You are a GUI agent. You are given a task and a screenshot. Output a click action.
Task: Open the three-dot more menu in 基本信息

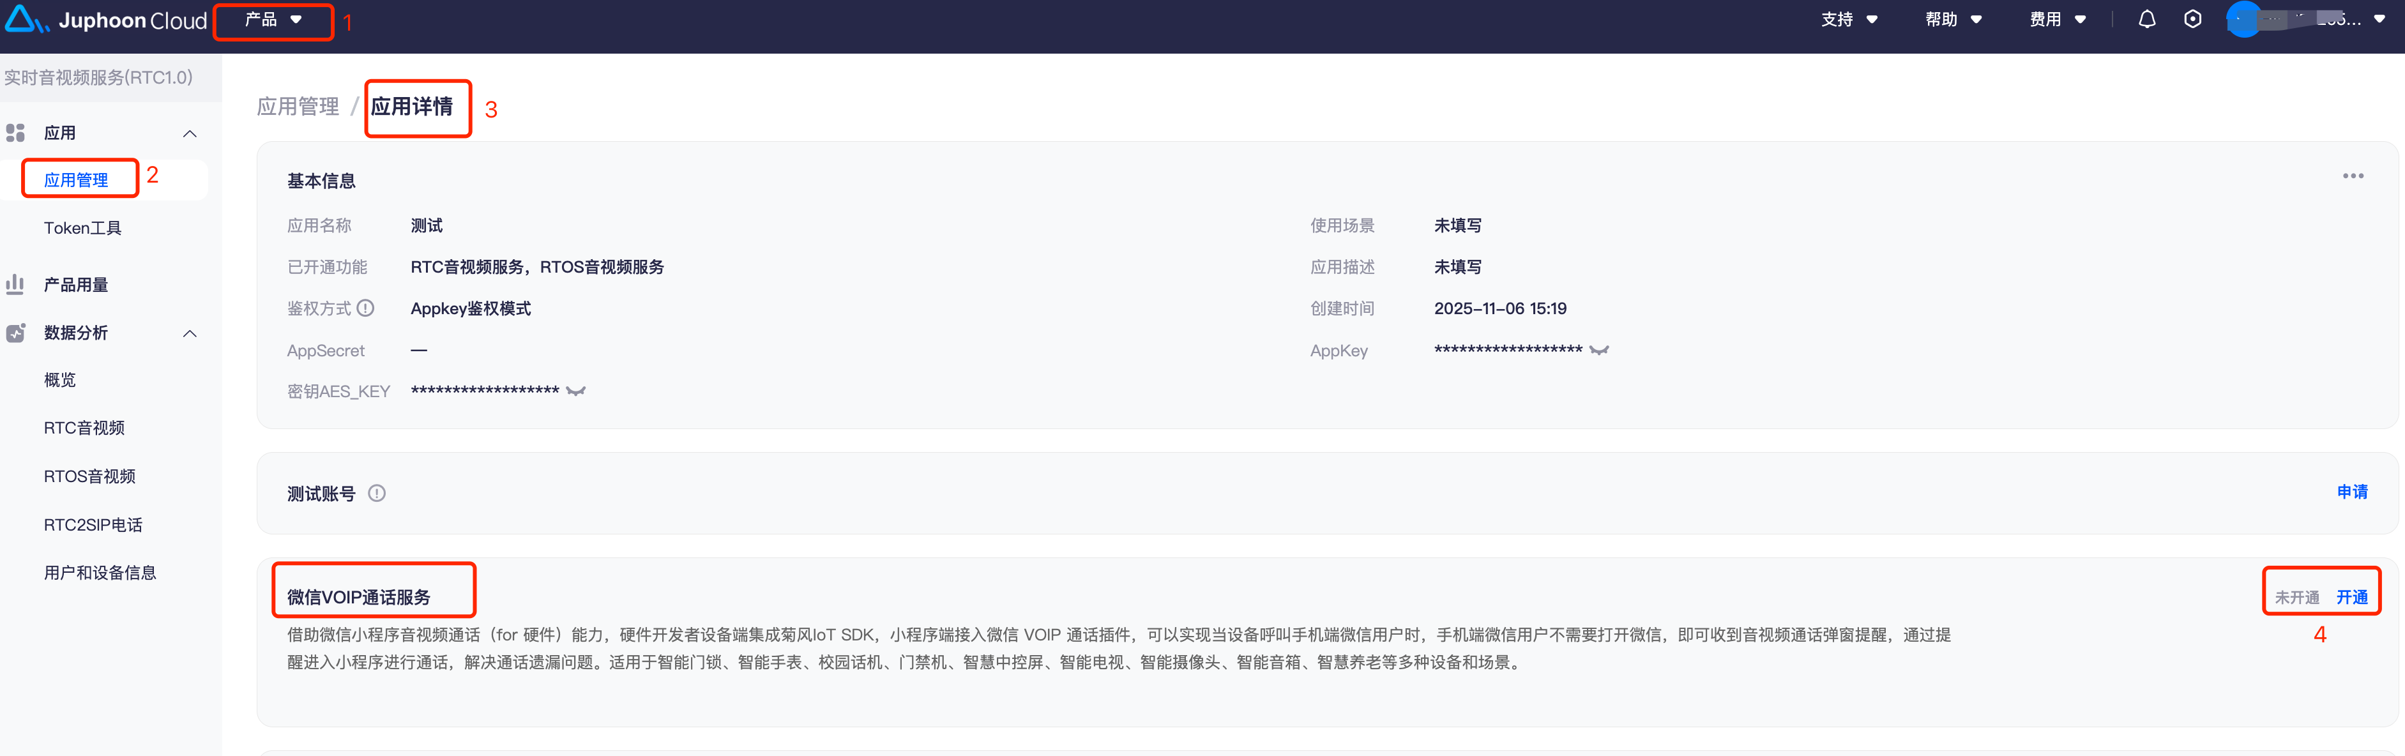tap(2353, 176)
